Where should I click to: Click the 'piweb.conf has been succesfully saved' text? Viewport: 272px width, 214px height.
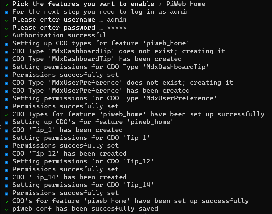click(85, 209)
